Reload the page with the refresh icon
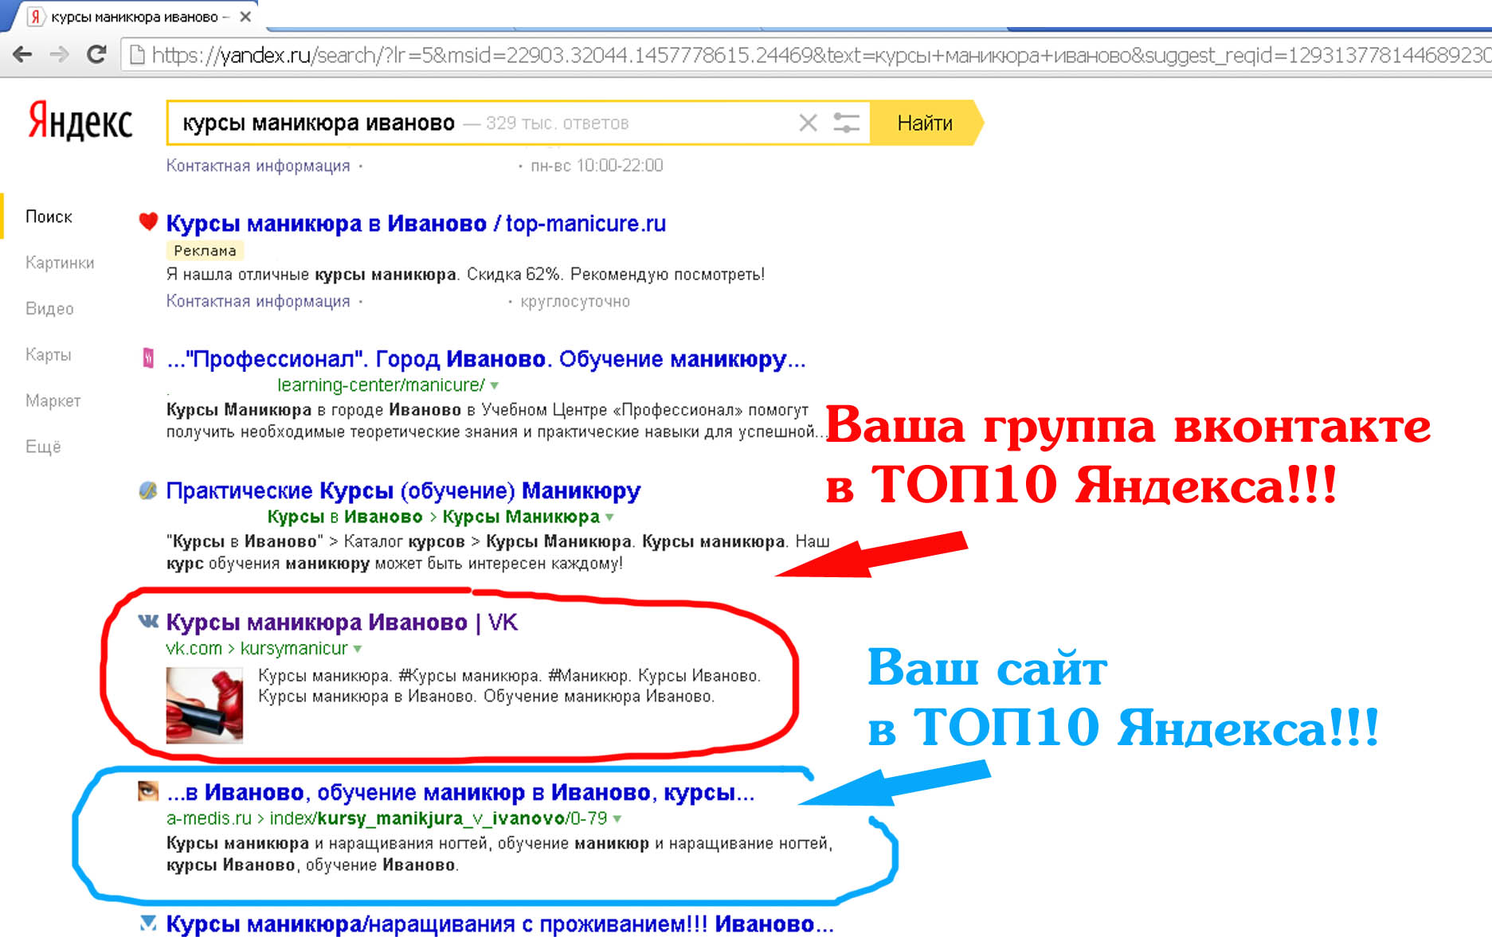The width and height of the screenshot is (1492, 937). click(96, 54)
